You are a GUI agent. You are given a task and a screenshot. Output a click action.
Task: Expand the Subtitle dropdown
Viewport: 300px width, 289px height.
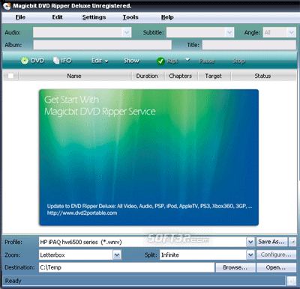coord(229,32)
